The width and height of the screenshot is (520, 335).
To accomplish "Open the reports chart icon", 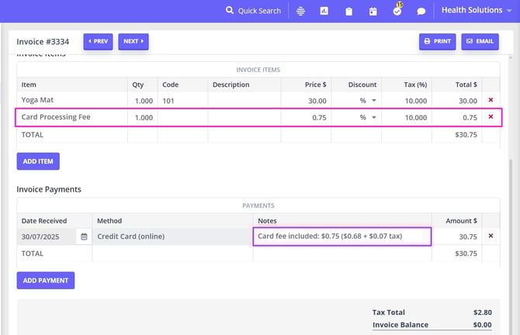I will pos(324,11).
